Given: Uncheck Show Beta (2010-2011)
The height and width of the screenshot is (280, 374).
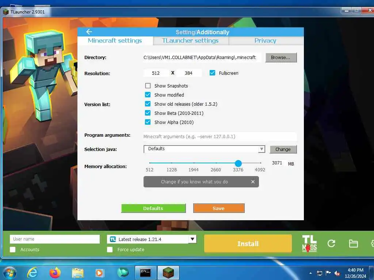Looking at the screenshot, I should 148,113.
